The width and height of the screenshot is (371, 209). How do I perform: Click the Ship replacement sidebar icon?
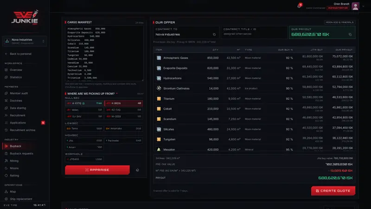[6, 199]
